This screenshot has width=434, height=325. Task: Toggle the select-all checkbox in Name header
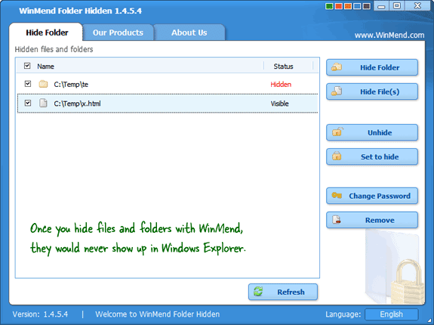pos(27,66)
